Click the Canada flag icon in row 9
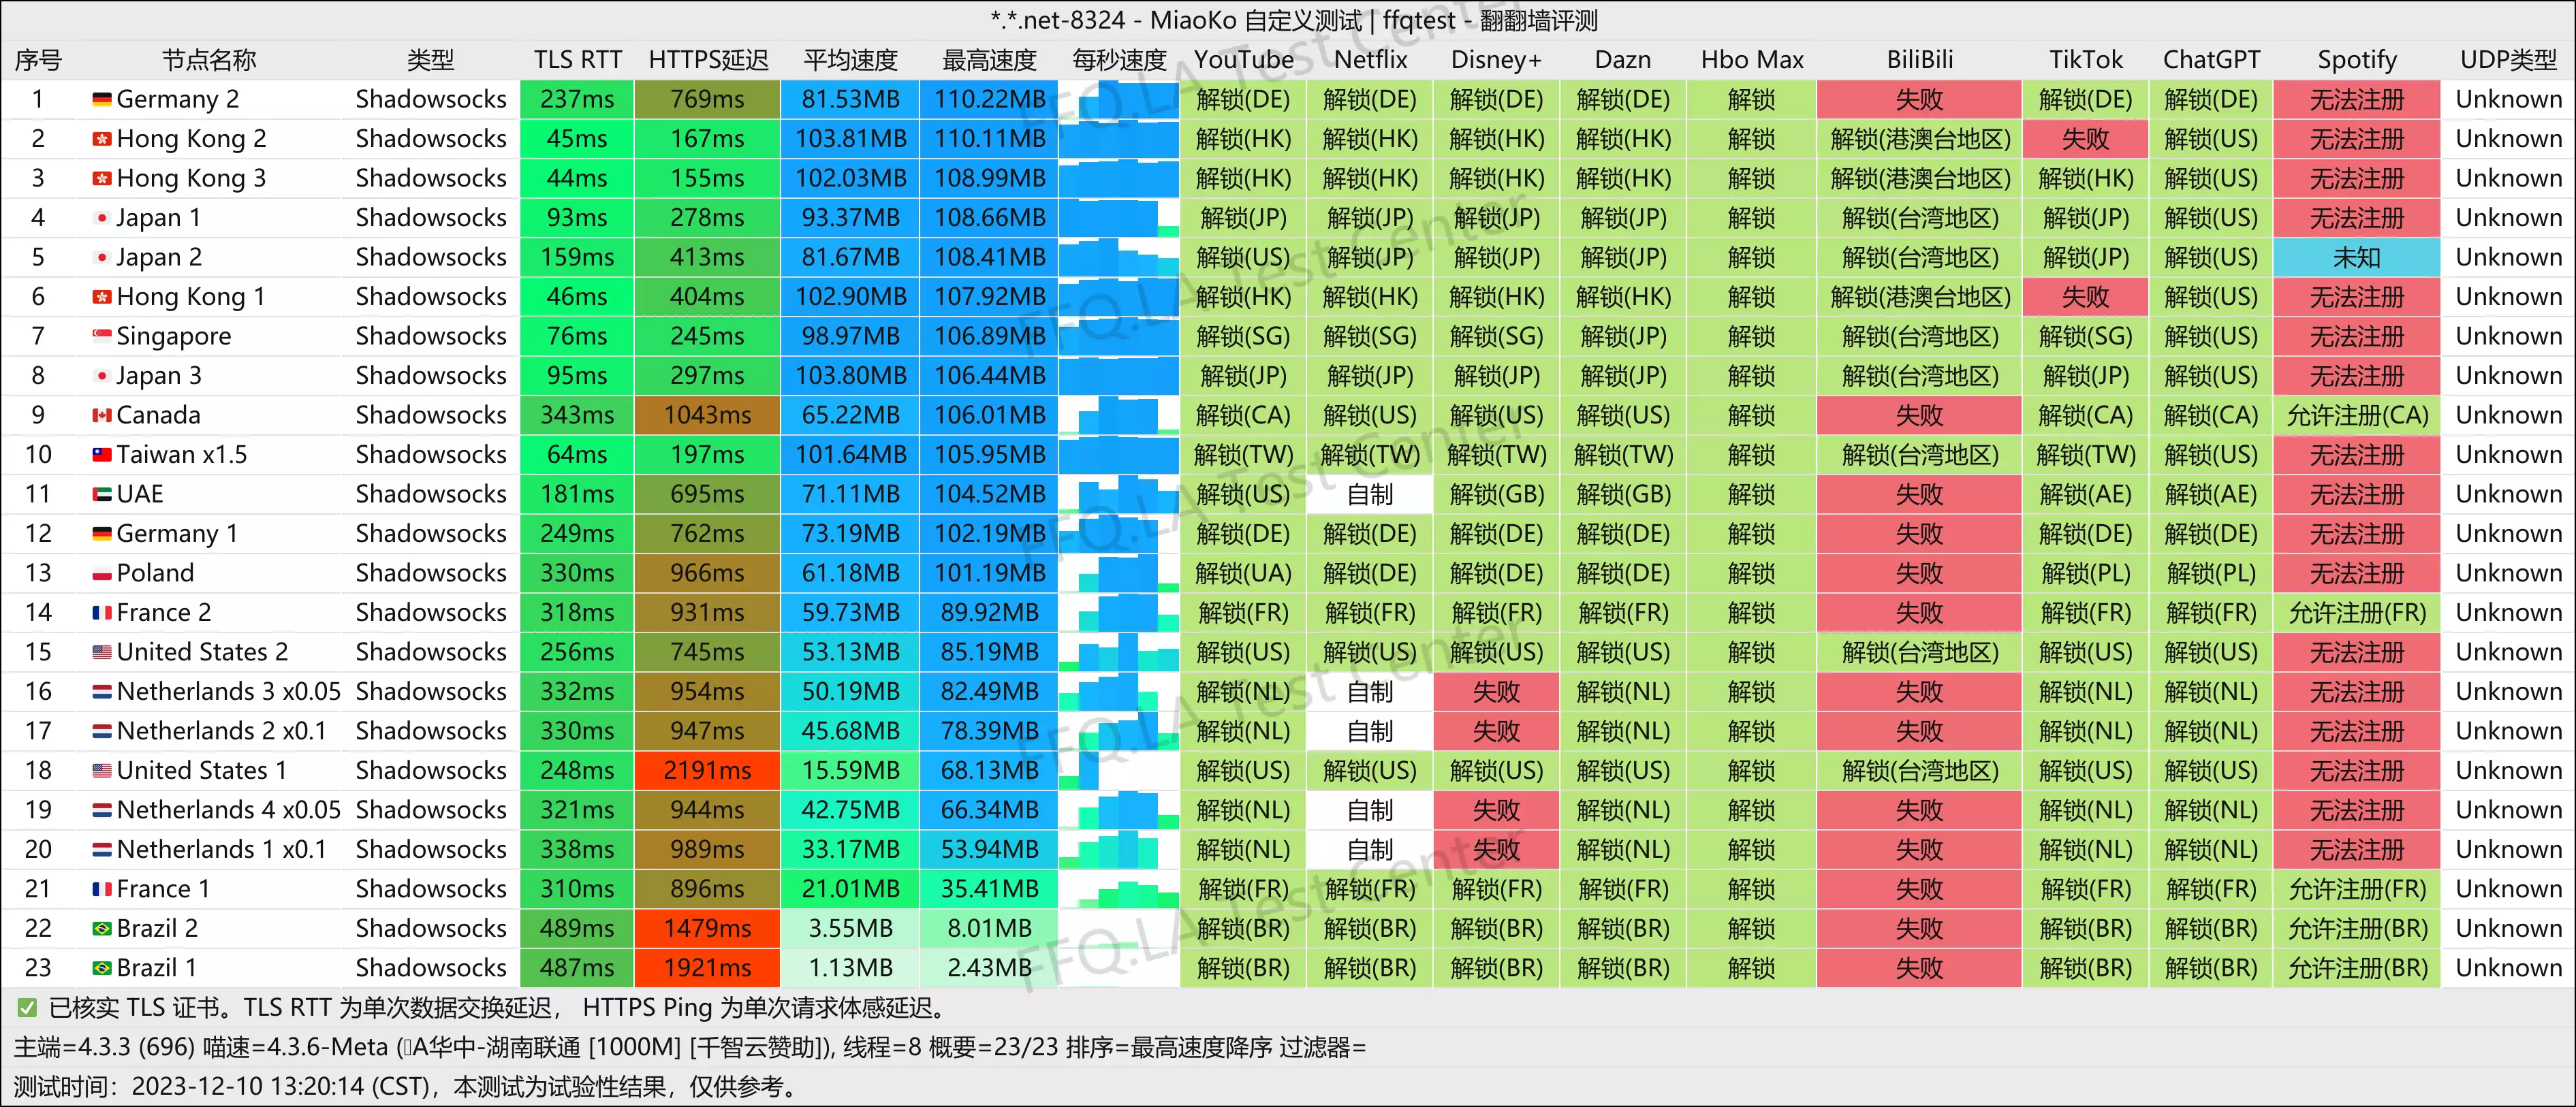 coord(101,415)
